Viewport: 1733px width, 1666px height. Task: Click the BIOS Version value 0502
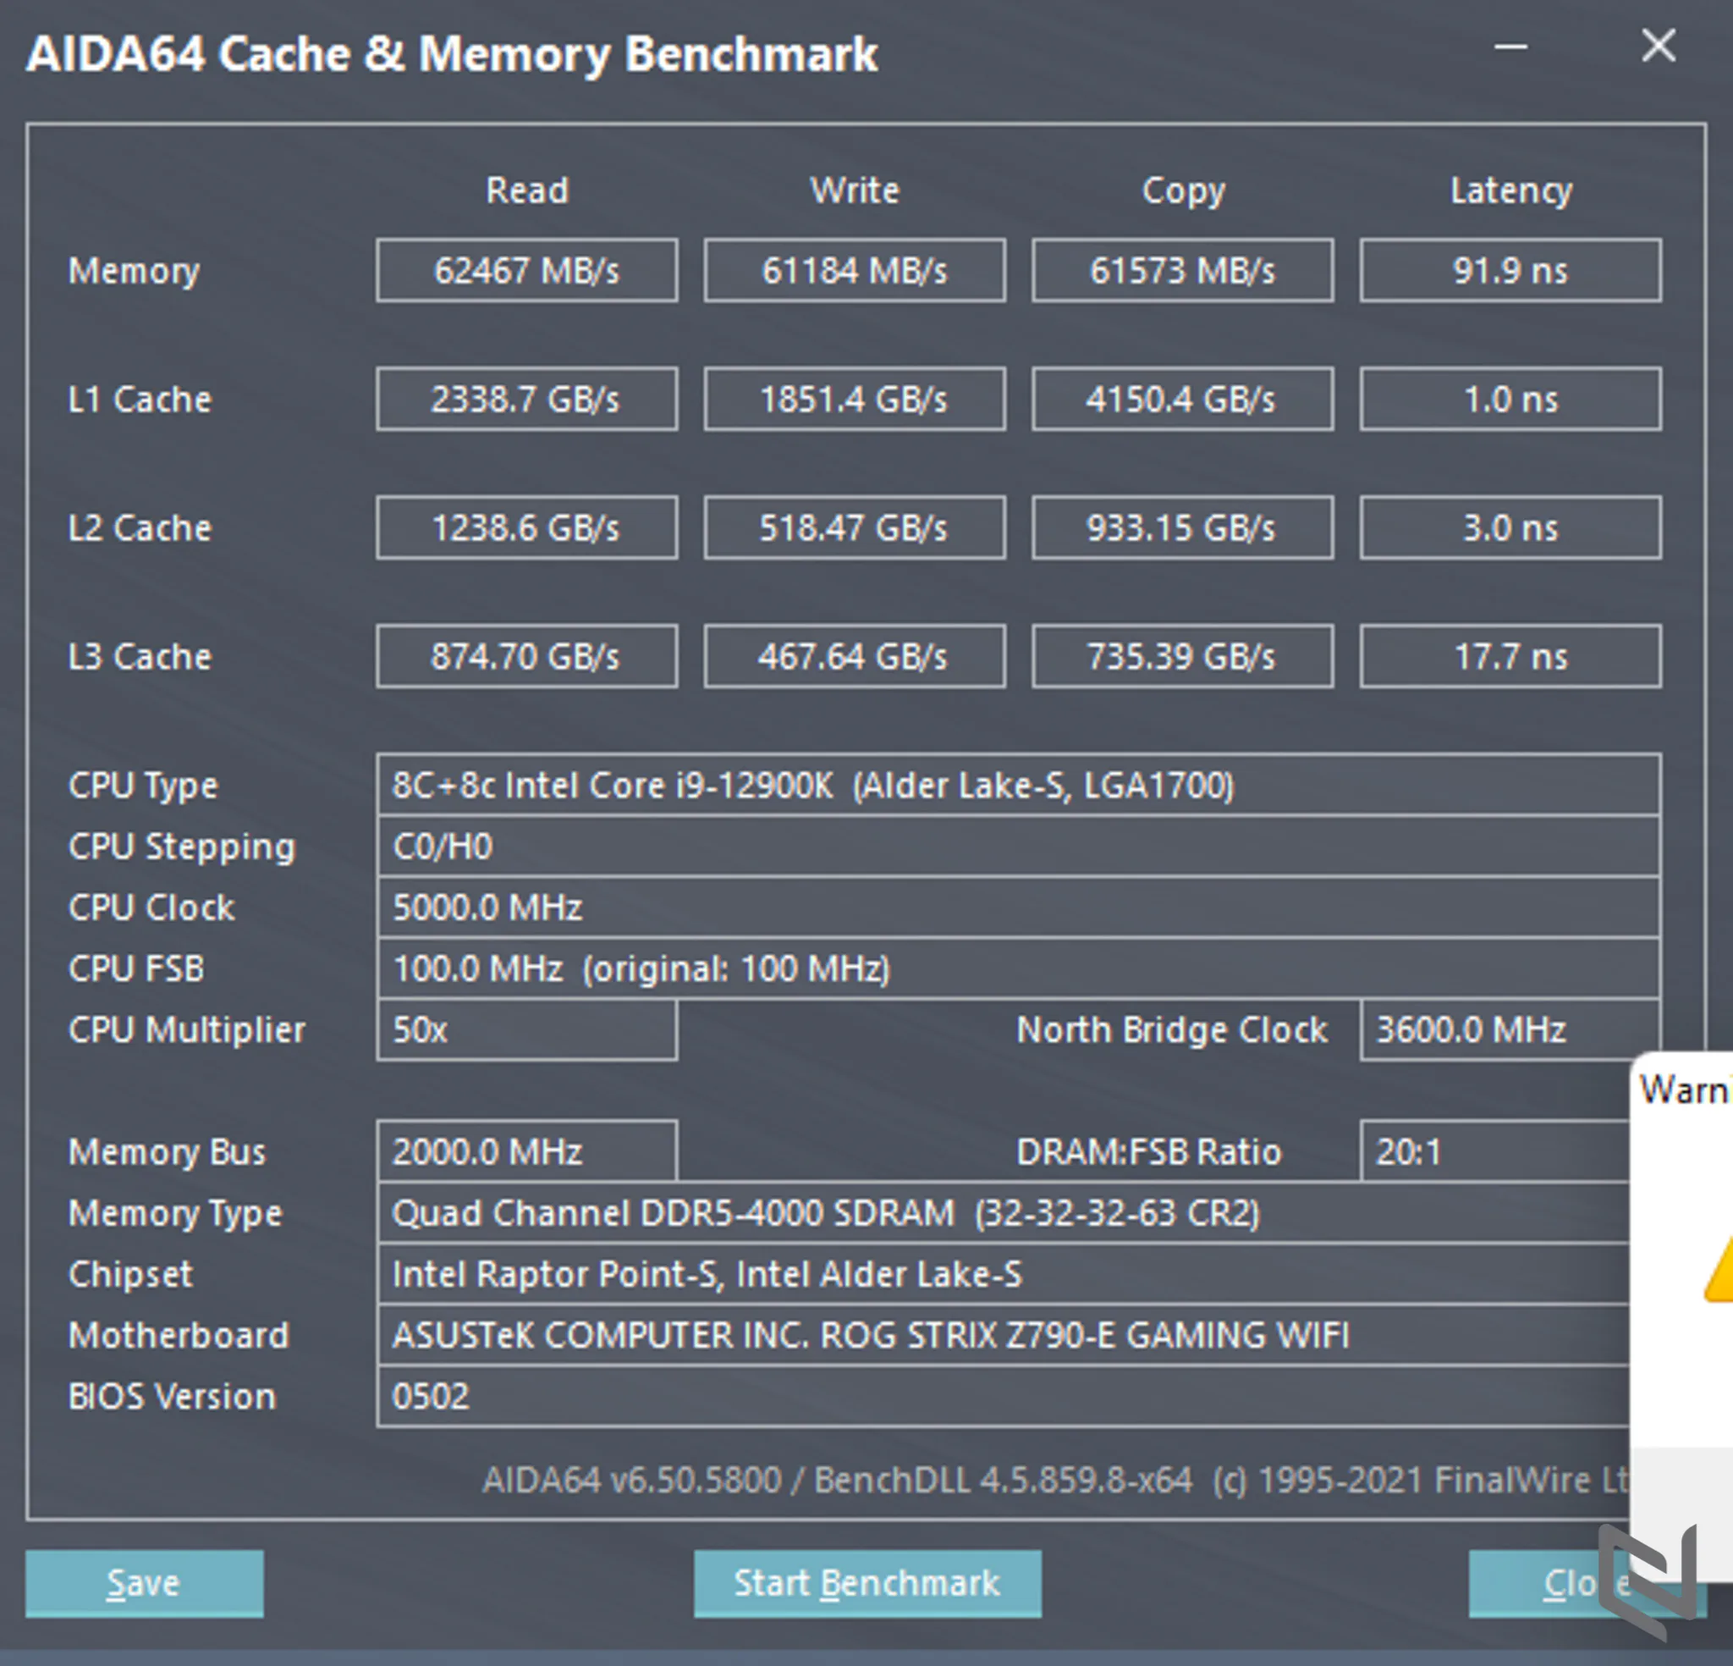pyautogui.click(x=1004, y=1396)
